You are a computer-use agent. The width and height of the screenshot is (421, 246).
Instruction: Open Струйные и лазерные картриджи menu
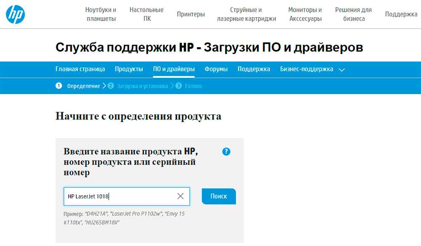[246, 14]
